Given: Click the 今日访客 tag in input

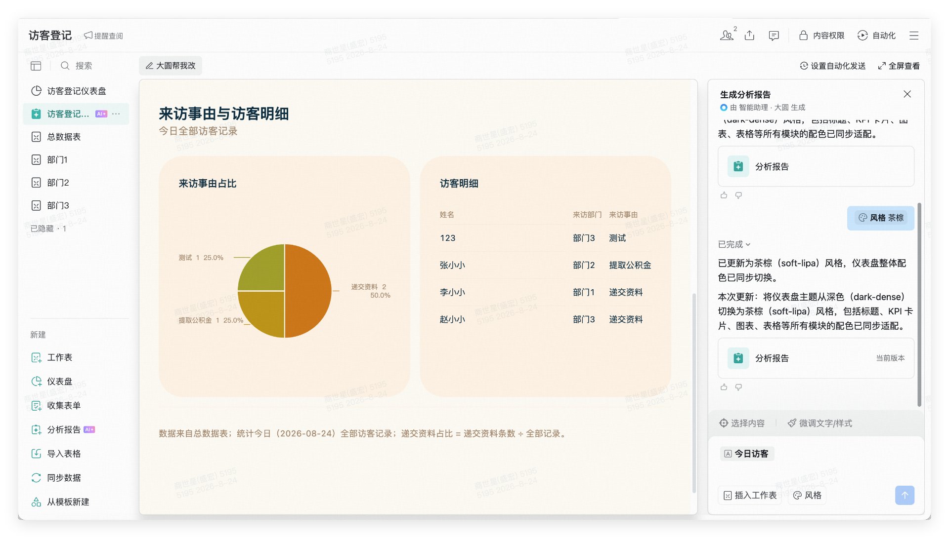Looking at the screenshot, I should click(x=747, y=454).
